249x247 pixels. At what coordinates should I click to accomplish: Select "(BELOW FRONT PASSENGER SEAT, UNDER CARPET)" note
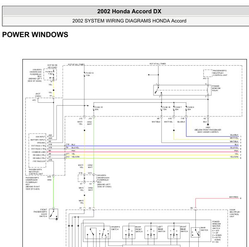(208, 131)
